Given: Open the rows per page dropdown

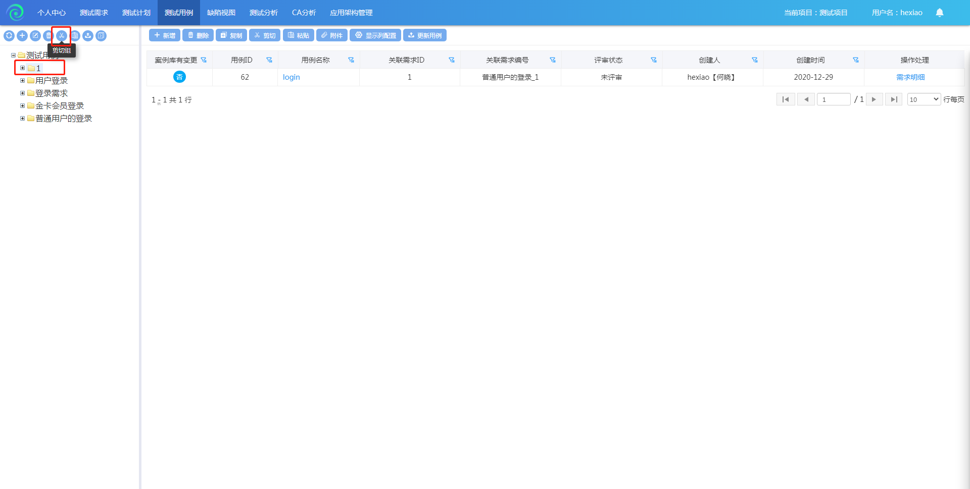Looking at the screenshot, I should [924, 99].
